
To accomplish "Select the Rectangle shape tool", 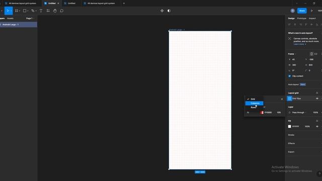I will tap(25, 11).
